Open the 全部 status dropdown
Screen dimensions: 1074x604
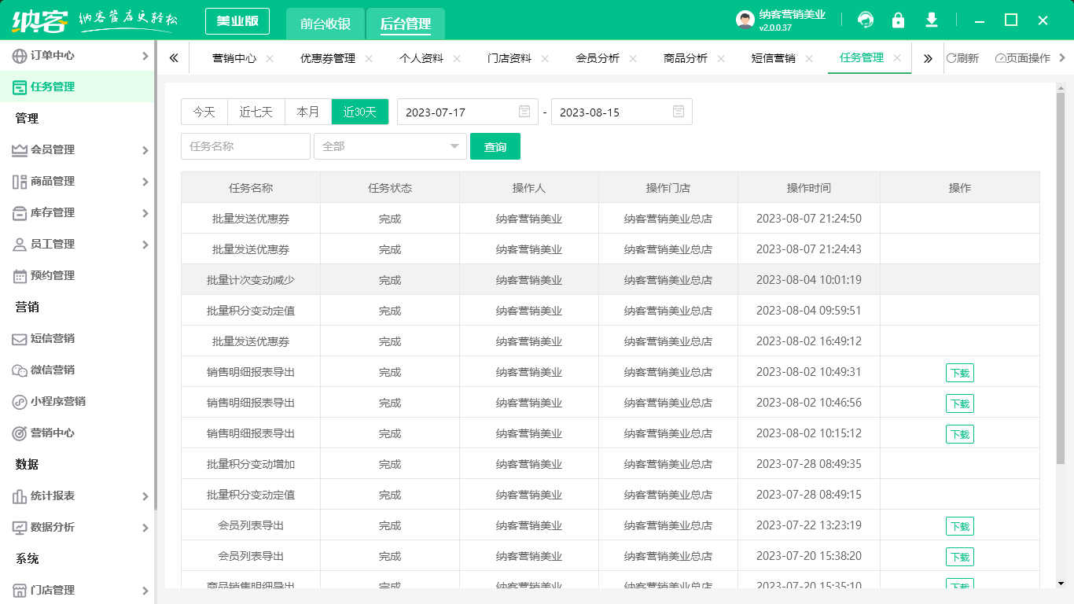[389, 146]
